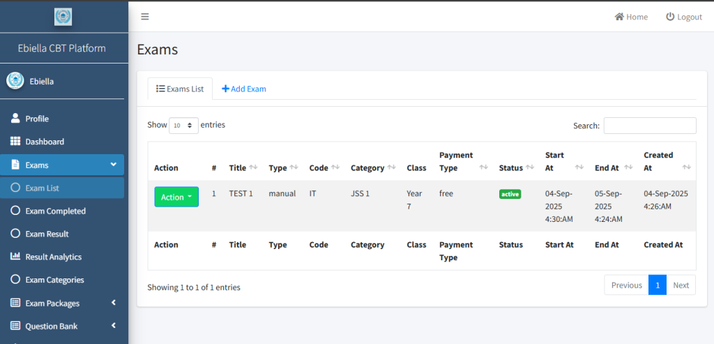Open Dashboard from the sidebar
714x344 pixels.
point(45,142)
